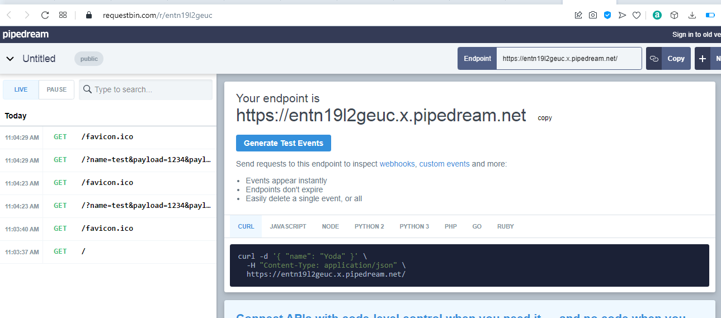Open the 11:03:37 AM GET / request
721x318 pixels.
(108, 251)
